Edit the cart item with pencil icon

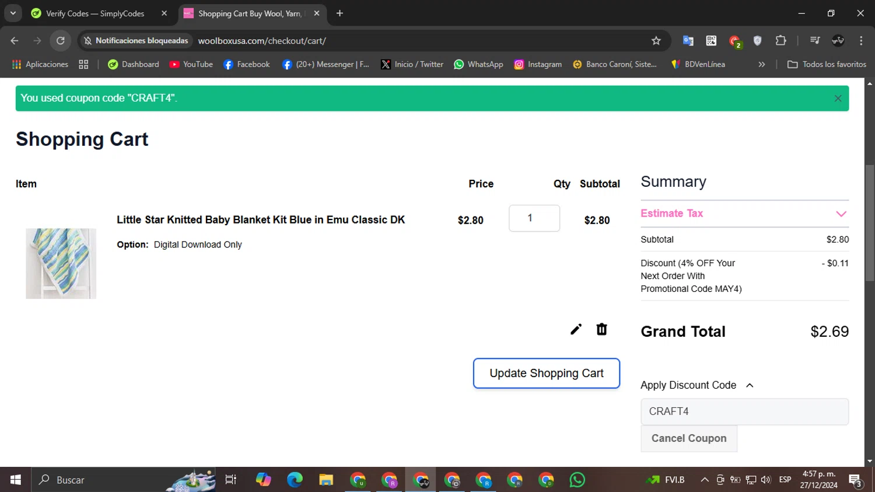(576, 329)
